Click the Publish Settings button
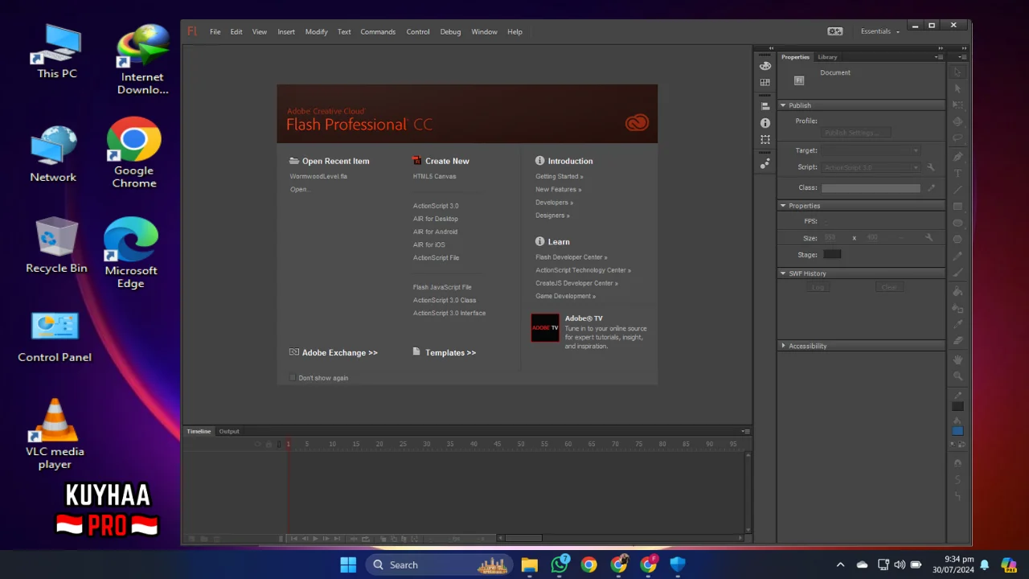This screenshot has width=1029, height=579. 857,133
